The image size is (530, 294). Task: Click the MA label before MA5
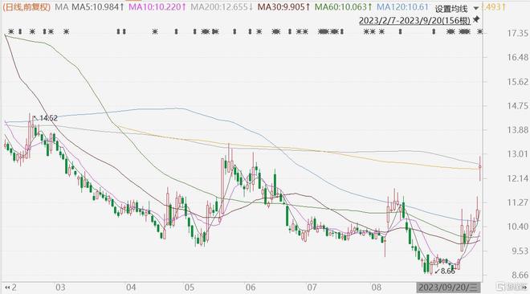pos(62,6)
